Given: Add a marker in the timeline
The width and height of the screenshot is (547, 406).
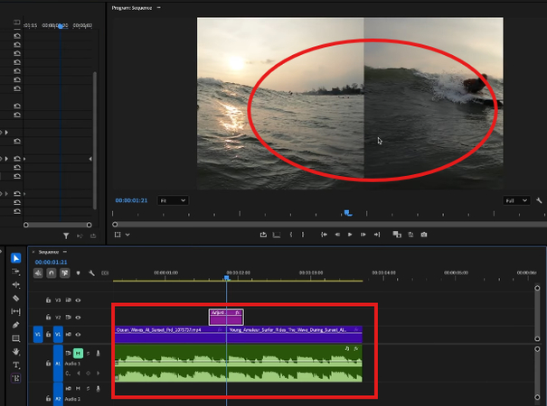Looking at the screenshot, I should (x=78, y=273).
